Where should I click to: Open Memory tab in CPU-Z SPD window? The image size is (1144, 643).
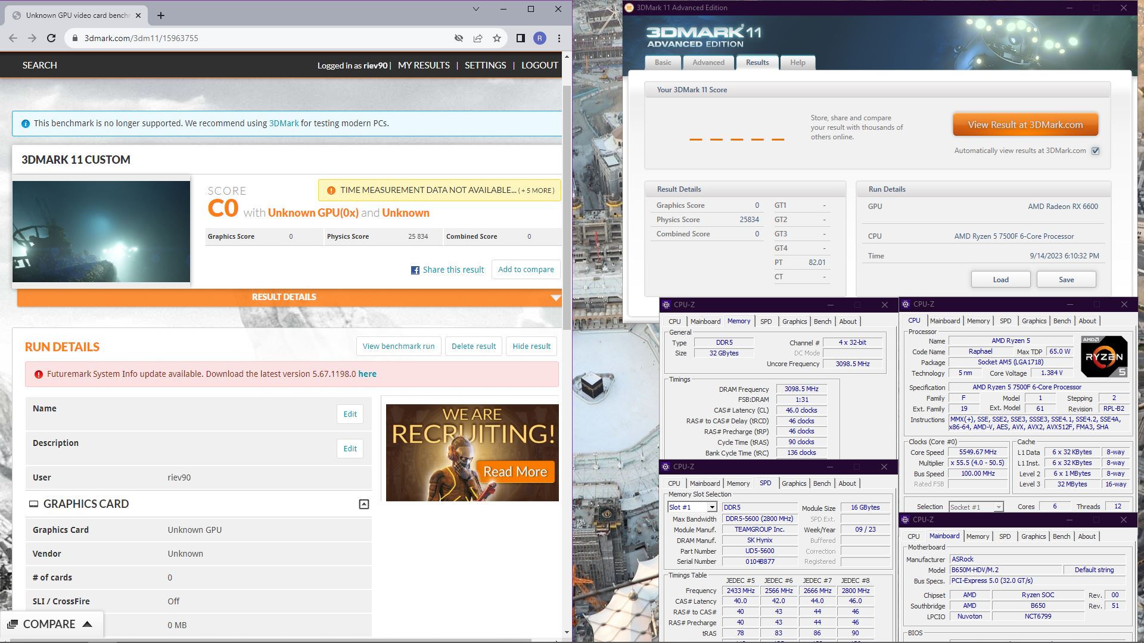[738, 483]
